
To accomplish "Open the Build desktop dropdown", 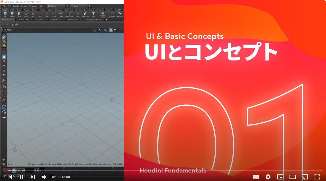I will coord(58,6).
